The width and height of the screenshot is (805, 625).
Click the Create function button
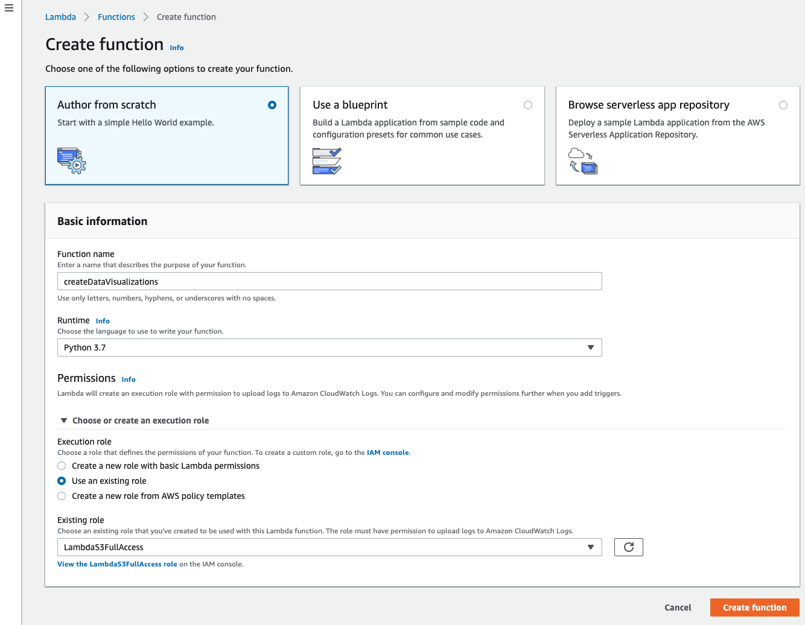point(754,608)
